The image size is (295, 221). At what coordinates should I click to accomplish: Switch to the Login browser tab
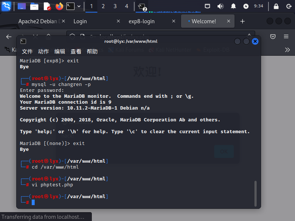(x=80, y=21)
